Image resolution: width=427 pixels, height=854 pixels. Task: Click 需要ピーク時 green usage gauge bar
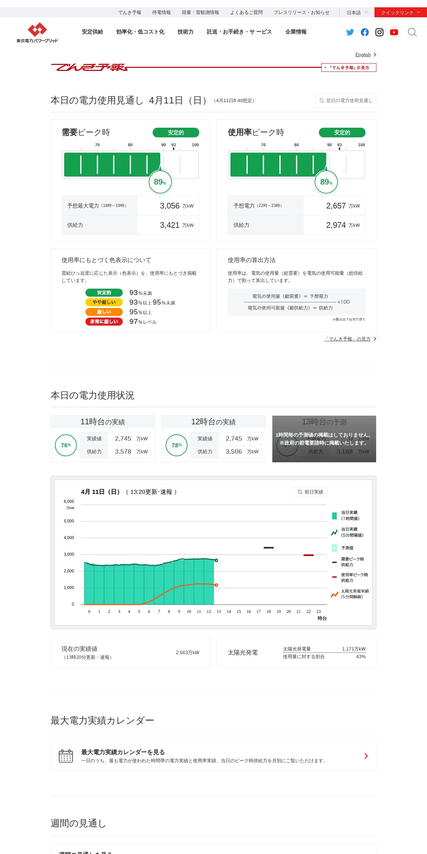click(x=112, y=165)
